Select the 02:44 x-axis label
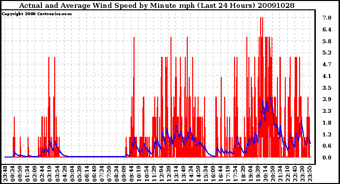This screenshot has width=340, height=184. (x=42, y=174)
